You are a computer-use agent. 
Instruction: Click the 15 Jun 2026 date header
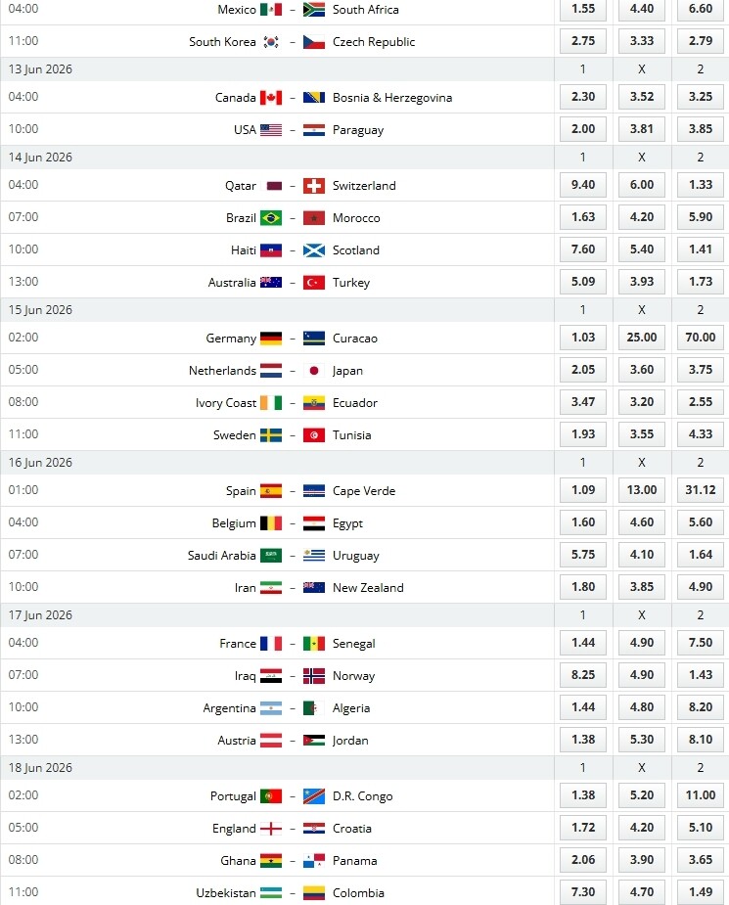41,310
